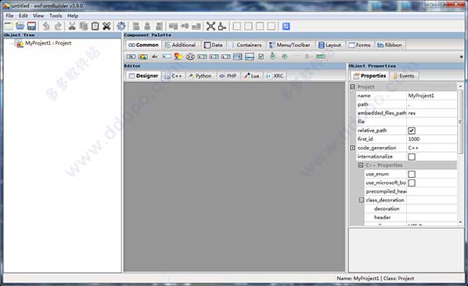Enable the use_microsoft_bom checkbox
Image resolution: width=468 pixels, height=286 pixels.
412,183
